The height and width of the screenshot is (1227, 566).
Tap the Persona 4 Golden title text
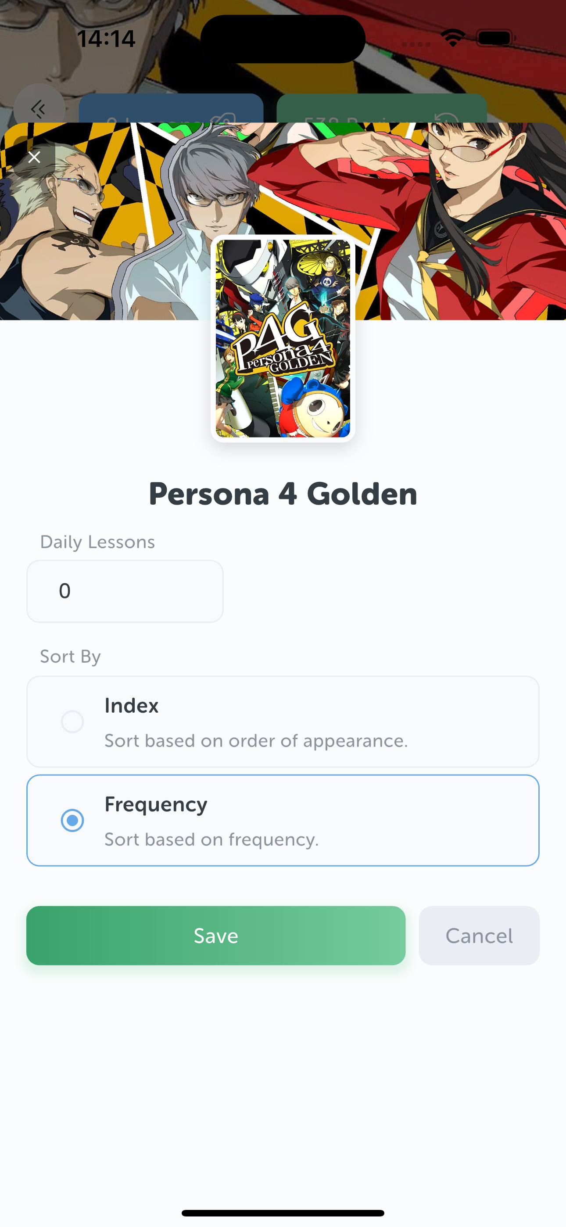[283, 494]
